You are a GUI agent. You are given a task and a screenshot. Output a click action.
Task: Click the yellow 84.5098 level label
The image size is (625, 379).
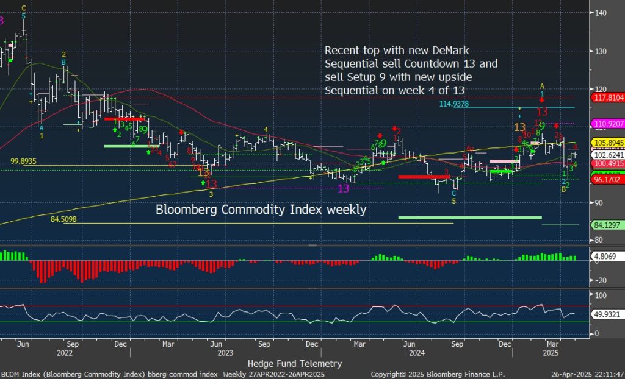tap(63, 219)
